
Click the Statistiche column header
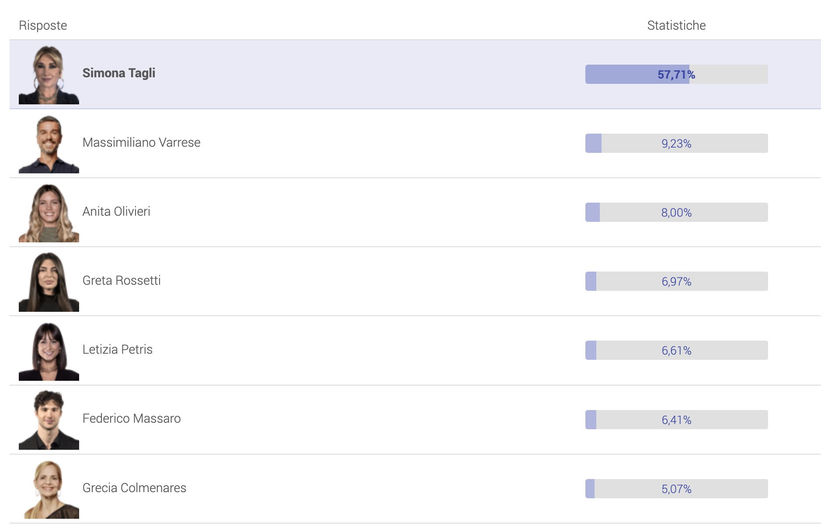point(676,25)
